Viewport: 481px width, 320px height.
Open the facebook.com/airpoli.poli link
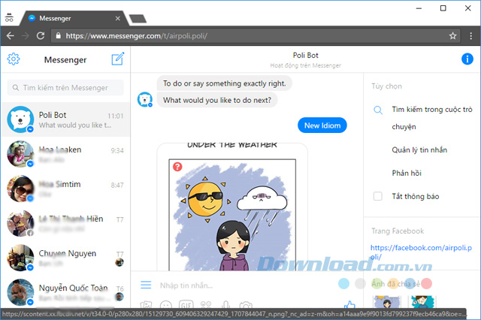(x=420, y=252)
